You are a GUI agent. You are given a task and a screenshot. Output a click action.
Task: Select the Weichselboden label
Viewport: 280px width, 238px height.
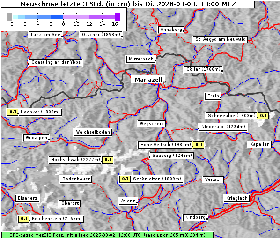coord(93,132)
